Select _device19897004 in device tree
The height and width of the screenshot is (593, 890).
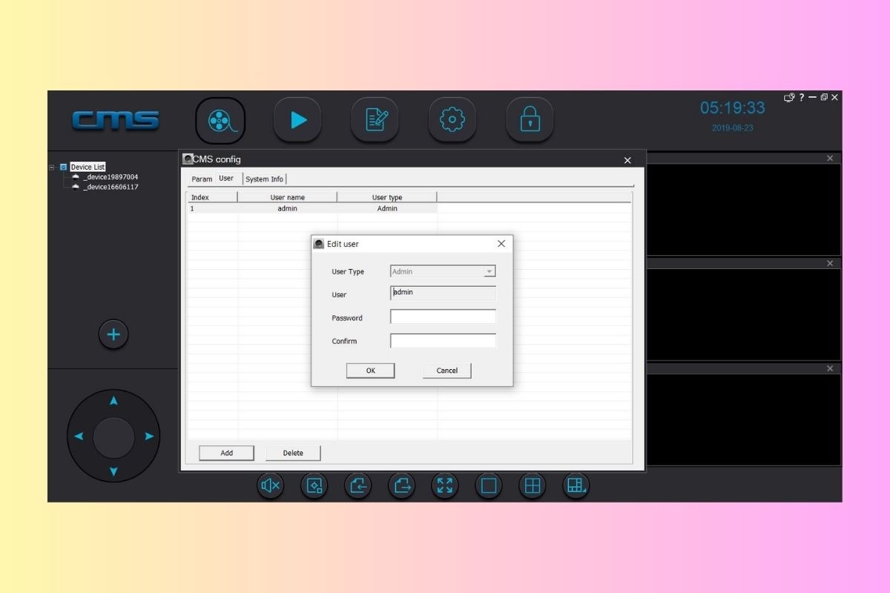coord(111,177)
